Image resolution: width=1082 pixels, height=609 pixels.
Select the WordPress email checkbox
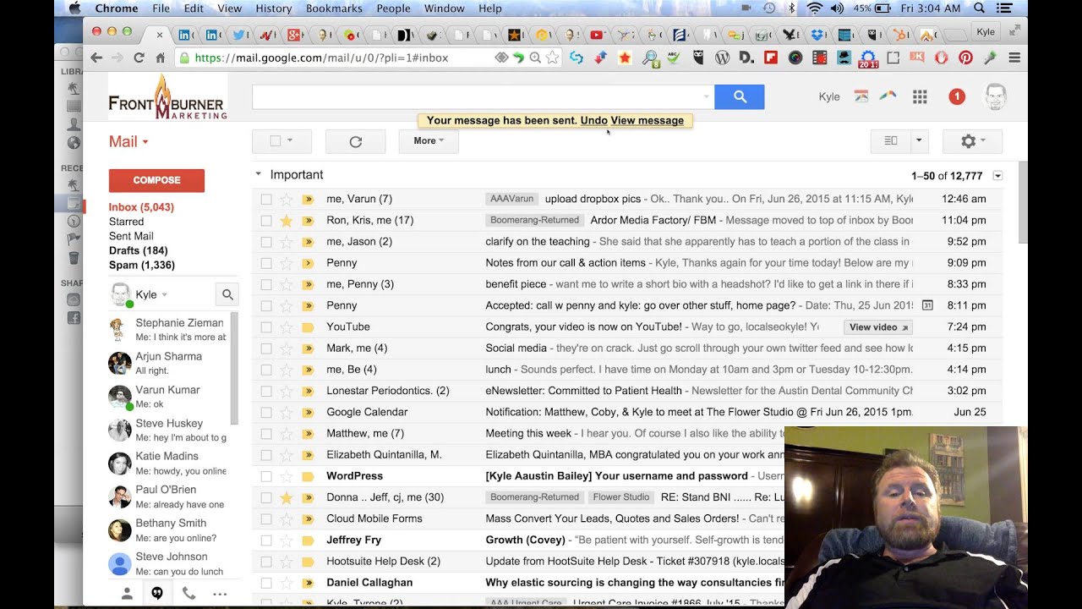point(266,476)
